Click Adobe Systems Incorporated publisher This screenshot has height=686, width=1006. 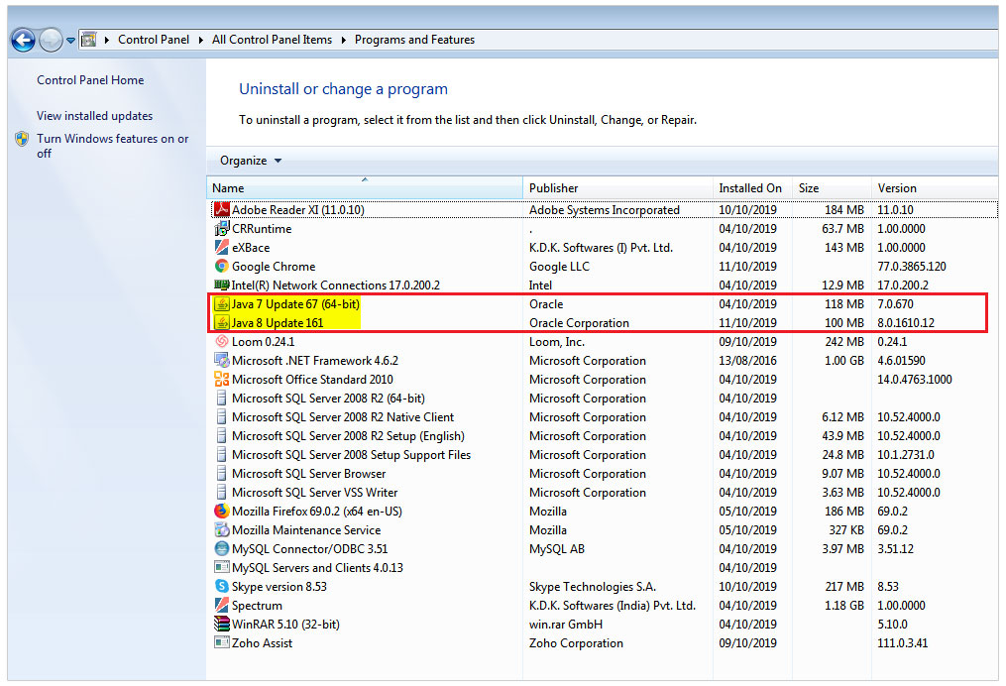(605, 210)
